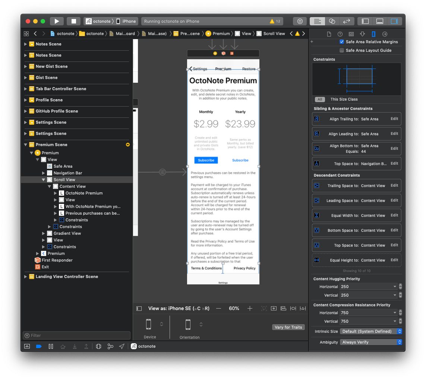
Task: Open Simulate Location icon
Action: pos(122,347)
